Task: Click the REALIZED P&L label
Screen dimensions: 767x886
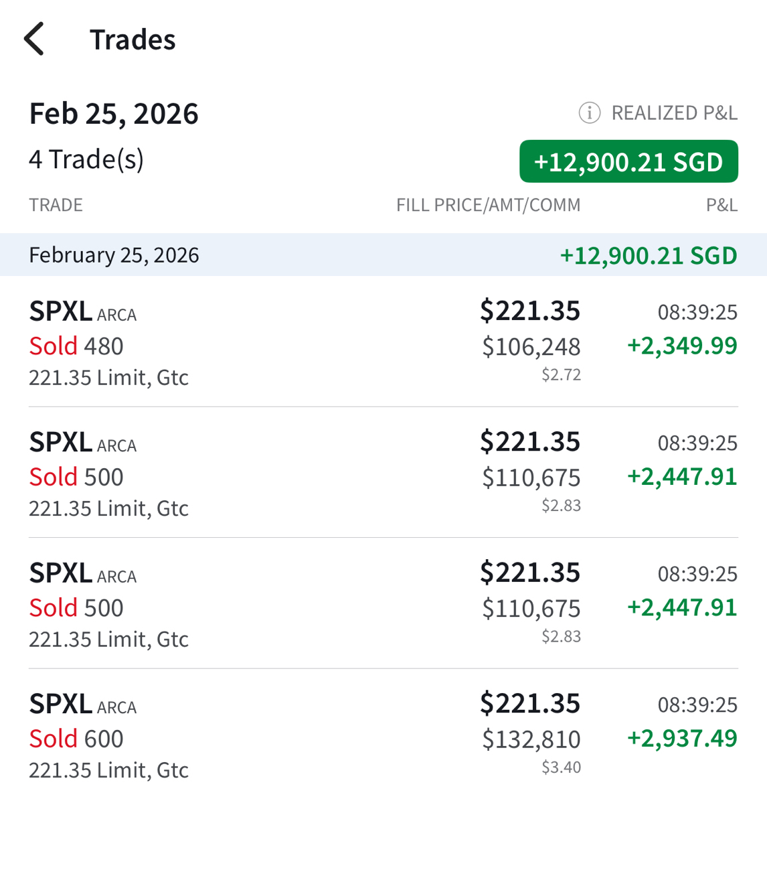Action: (675, 113)
